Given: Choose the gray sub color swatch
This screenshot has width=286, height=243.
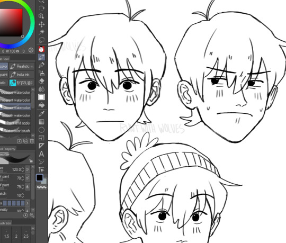Looking at the screenshot, I should pos(44,182).
